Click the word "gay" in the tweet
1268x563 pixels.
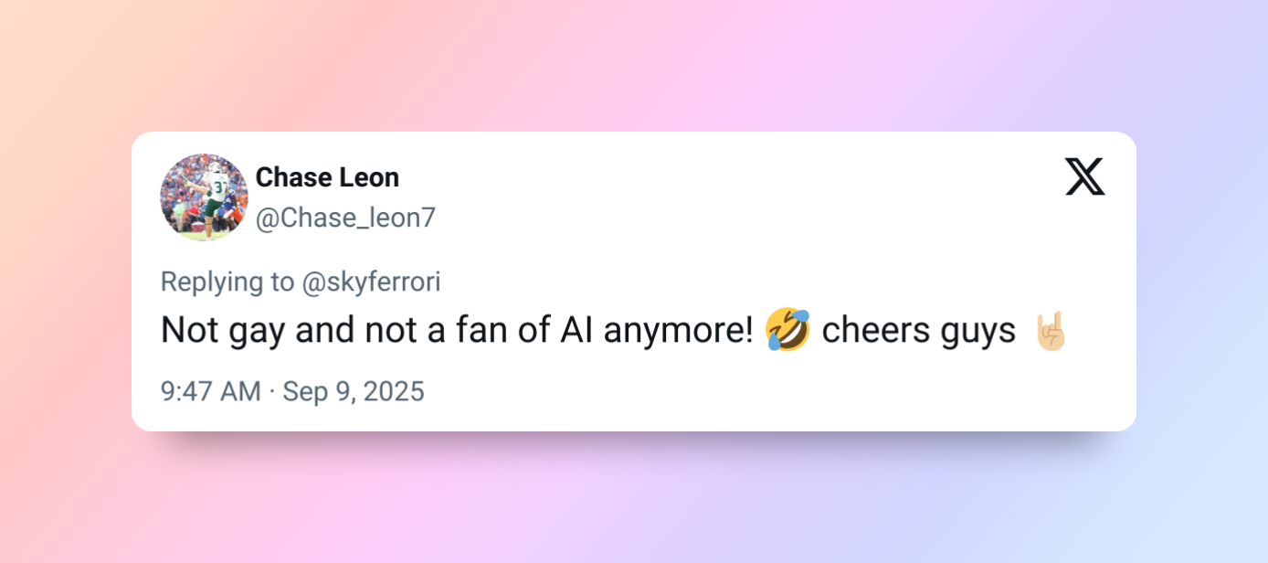tap(250, 332)
